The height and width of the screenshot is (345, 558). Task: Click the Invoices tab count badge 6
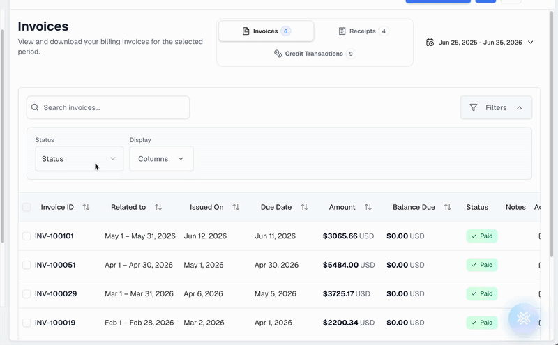pyautogui.click(x=286, y=31)
